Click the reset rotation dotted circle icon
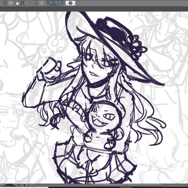Screen dimensions: 188x188 29,185
